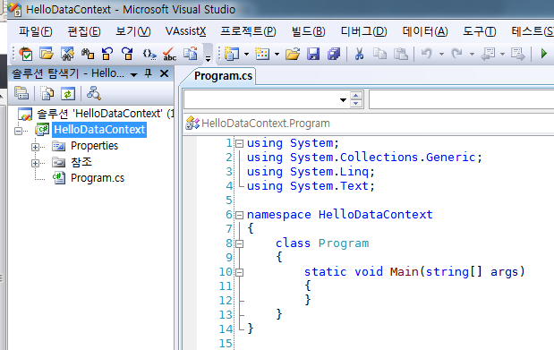
Task: Click the Add New Item toolbar icon
Action: pyautogui.click(x=262, y=54)
